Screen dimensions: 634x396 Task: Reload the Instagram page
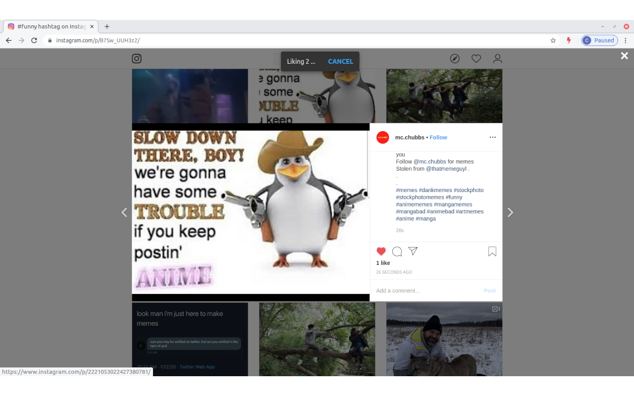pyautogui.click(x=34, y=41)
